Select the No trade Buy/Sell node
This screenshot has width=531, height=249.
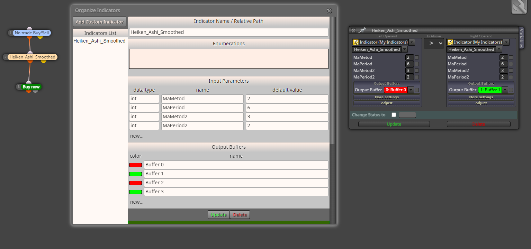tap(32, 33)
